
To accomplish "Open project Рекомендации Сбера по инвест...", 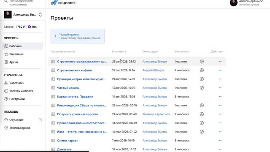I will pyautogui.click(x=82, y=106).
